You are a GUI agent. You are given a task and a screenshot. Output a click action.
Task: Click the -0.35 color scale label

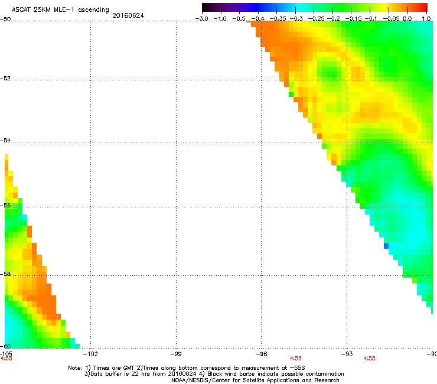click(x=278, y=19)
